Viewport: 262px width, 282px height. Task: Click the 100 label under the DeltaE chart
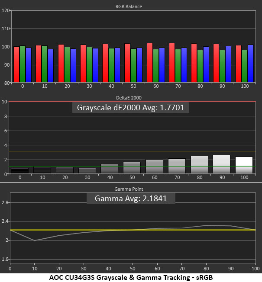pos(244,177)
